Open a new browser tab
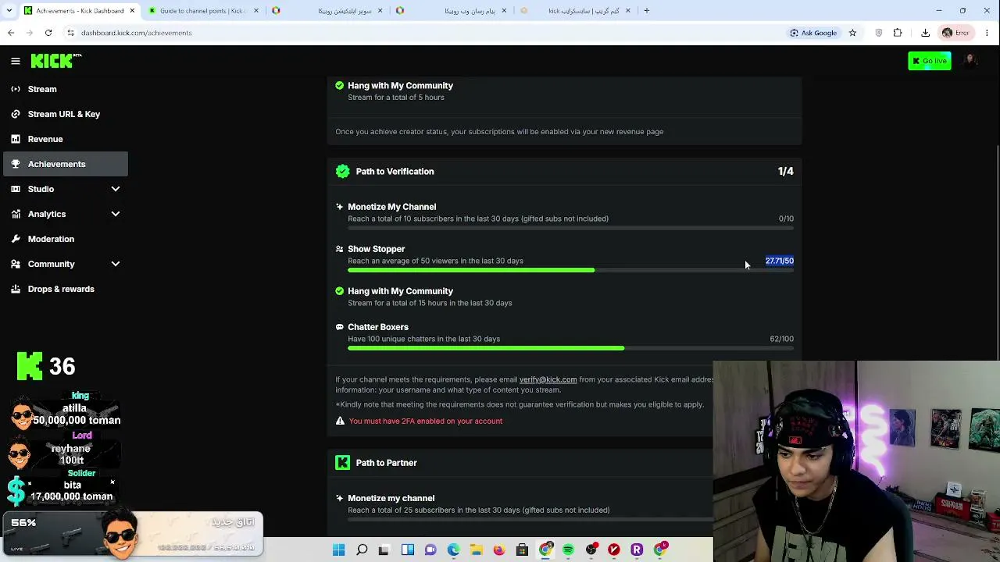This screenshot has height=562, width=1000. [647, 11]
